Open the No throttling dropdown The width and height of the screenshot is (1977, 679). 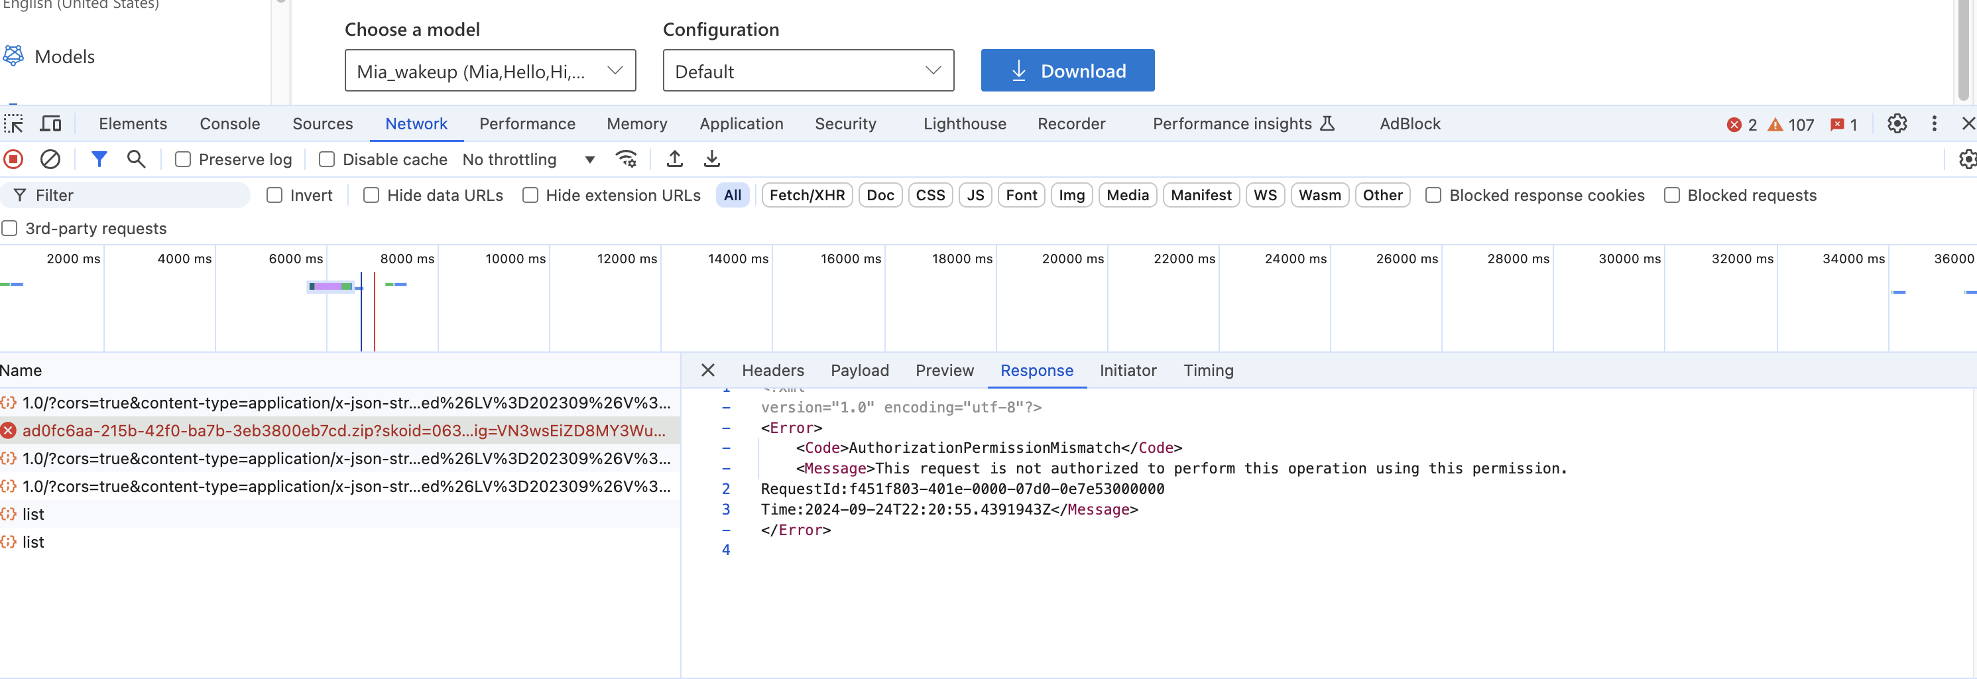(x=529, y=160)
